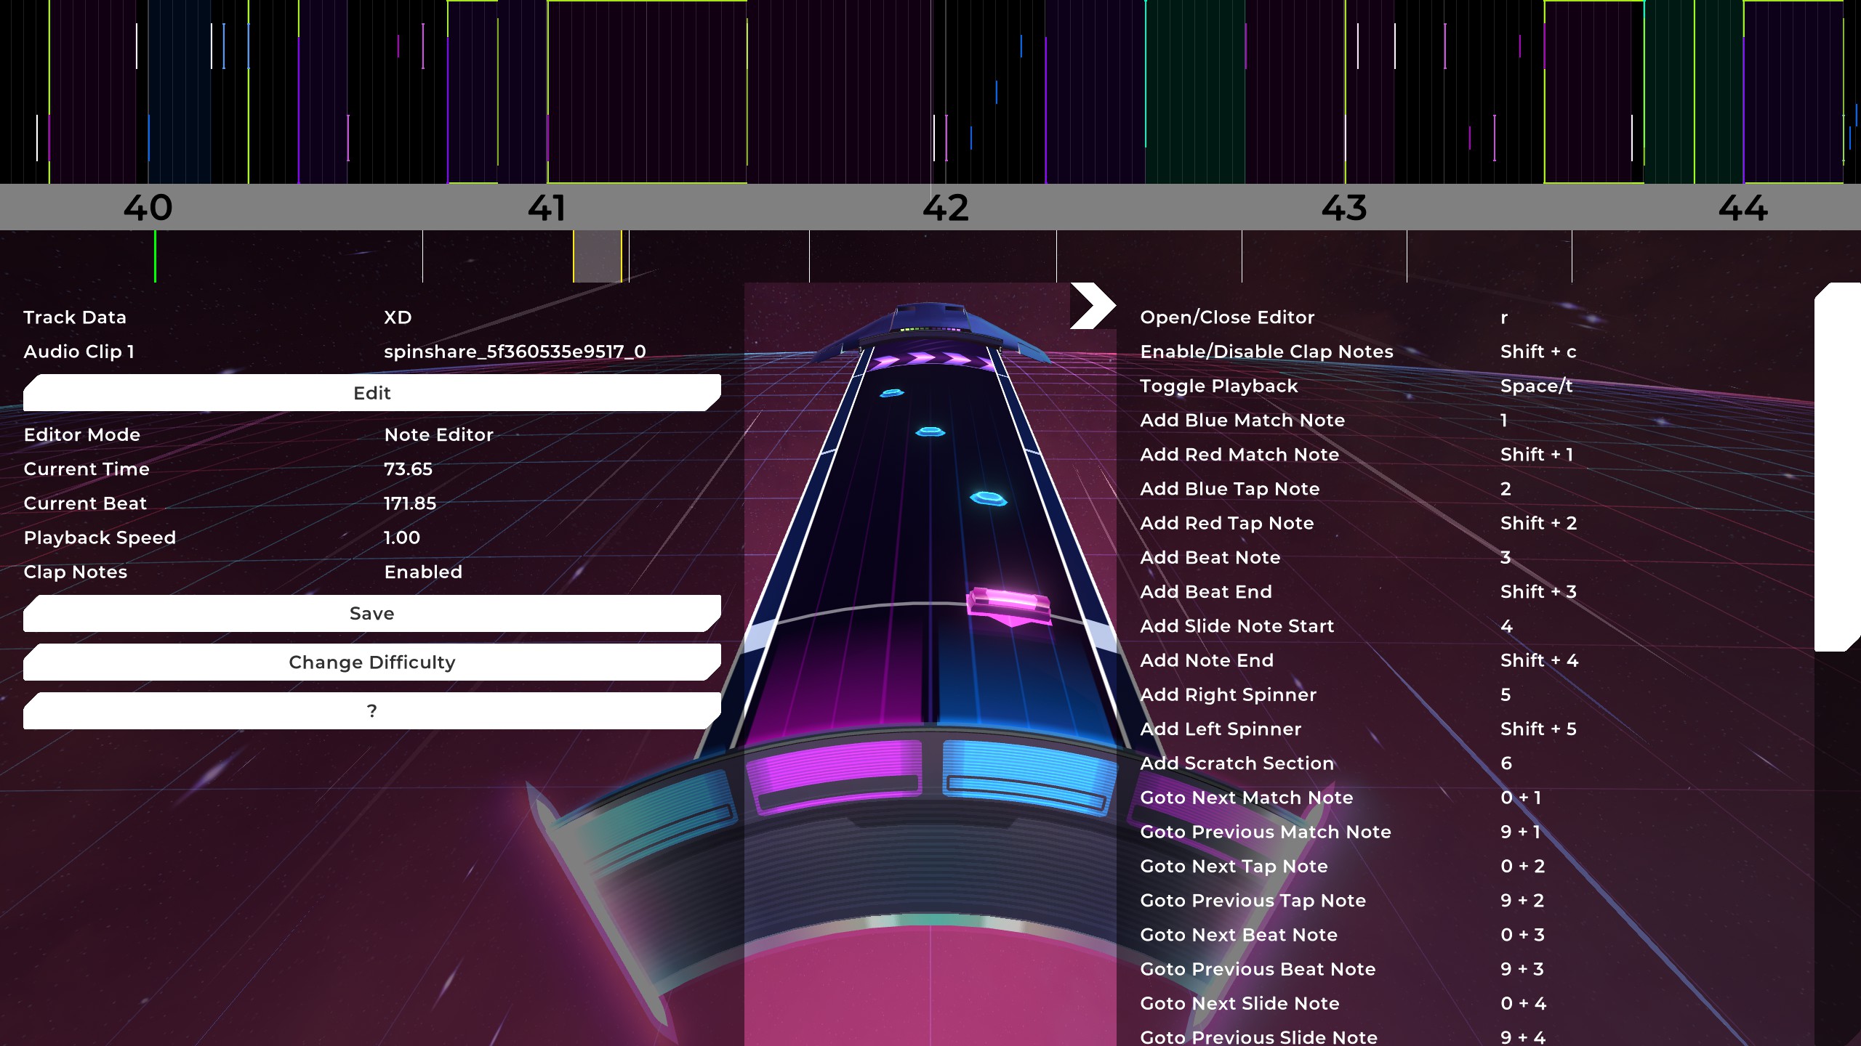Image resolution: width=1861 pixels, height=1046 pixels.
Task: Click the green marker below measure 40
Action: [155, 256]
